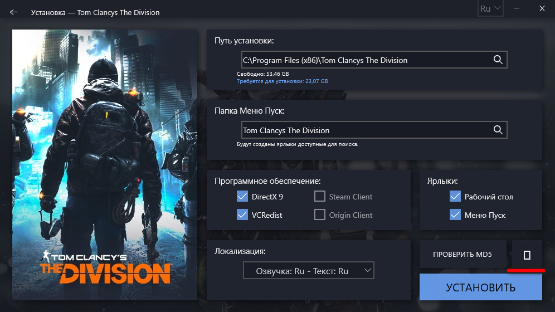Browse Start Menu folder with magnifier icon
Image resolution: width=555 pixels, height=312 pixels.
coord(498,130)
